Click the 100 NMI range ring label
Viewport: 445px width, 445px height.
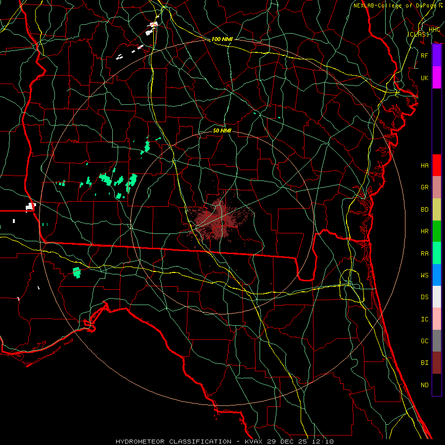222,39
